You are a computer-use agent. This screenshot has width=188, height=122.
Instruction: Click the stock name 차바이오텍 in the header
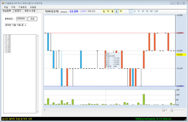52,12
